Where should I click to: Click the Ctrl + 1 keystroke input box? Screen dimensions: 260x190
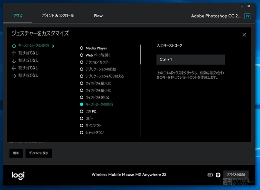[191, 59]
